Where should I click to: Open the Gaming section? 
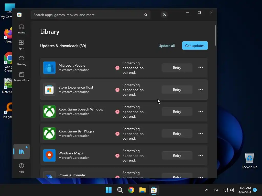click(21, 61)
